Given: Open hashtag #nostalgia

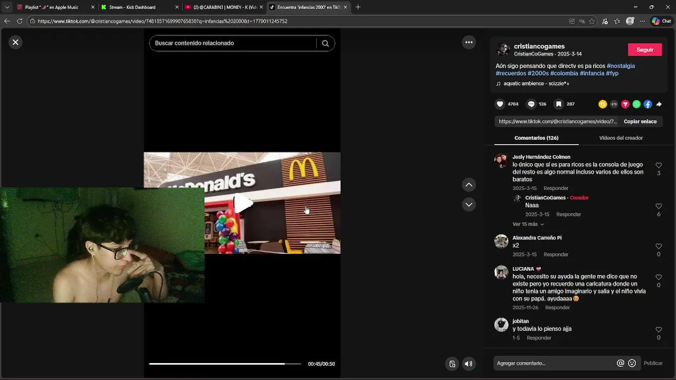Looking at the screenshot, I should pyautogui.click(x=621, y=66).
